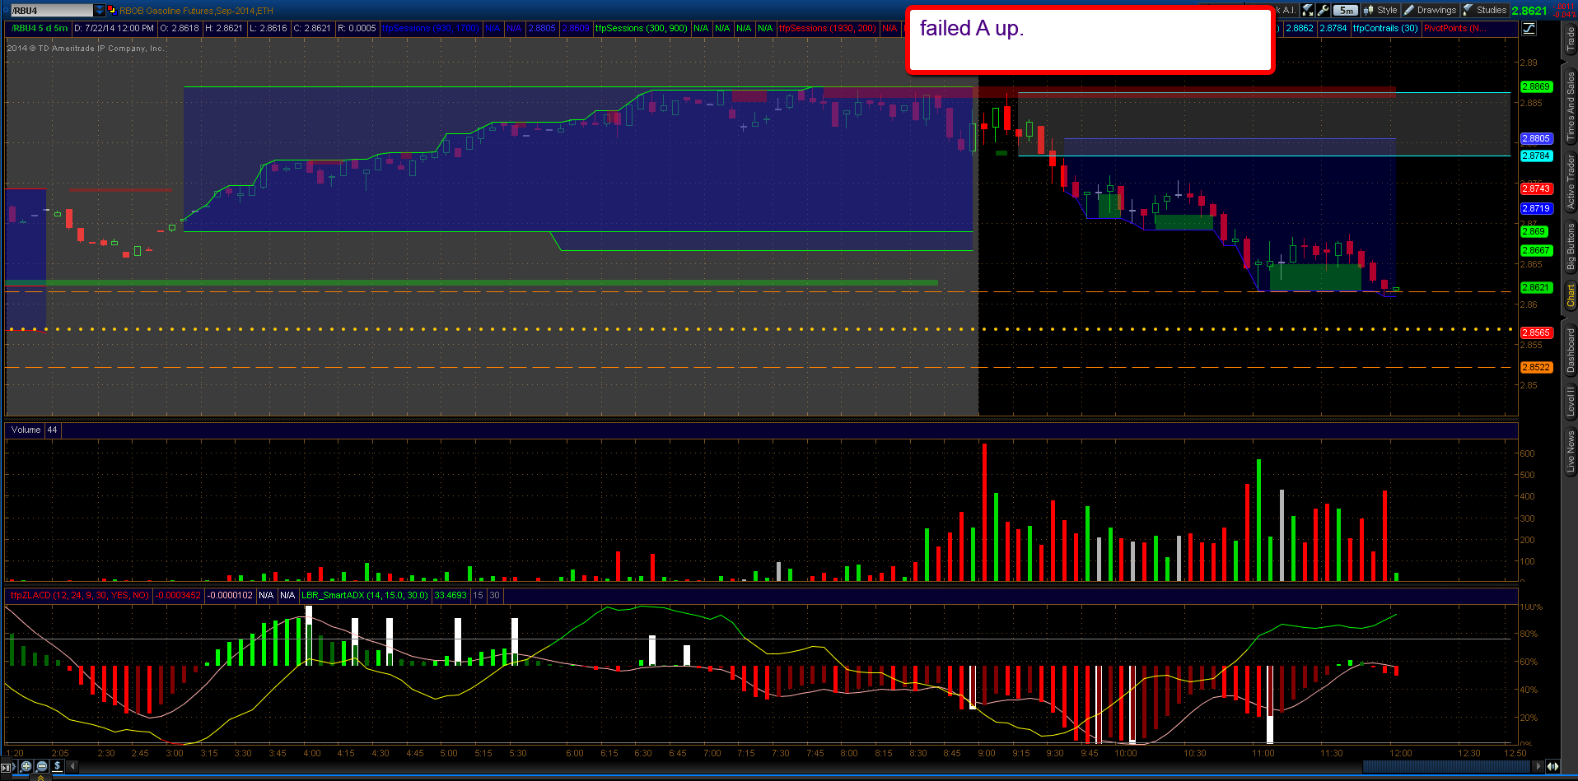The width and height of the screenshot is (1578, 781).
Task: Click the PivotPoints study label
Action: click(x=1454, y=28)
